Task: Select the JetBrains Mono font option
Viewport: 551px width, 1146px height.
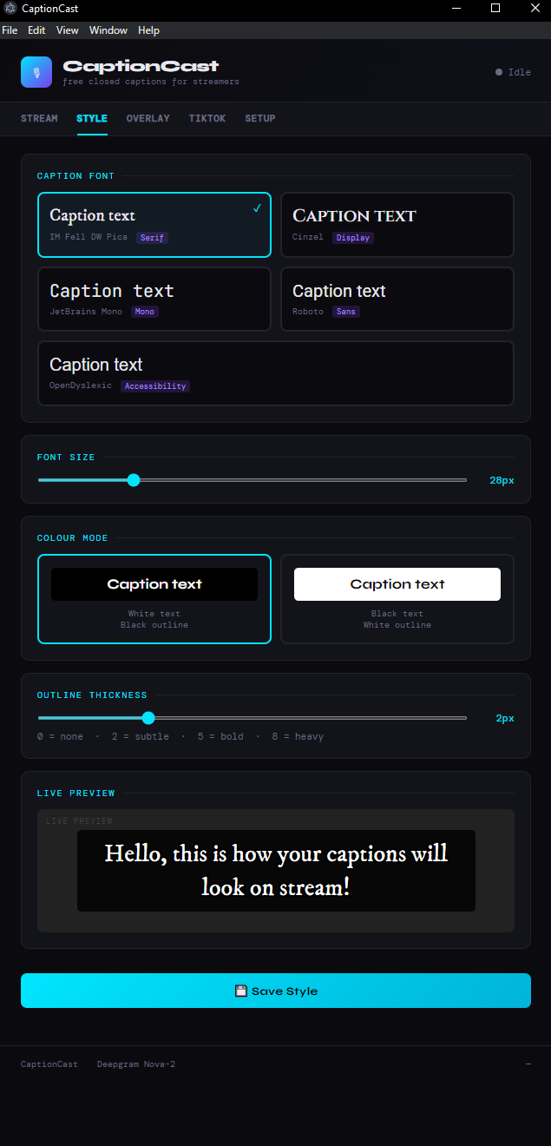Action: coord(154,299)
